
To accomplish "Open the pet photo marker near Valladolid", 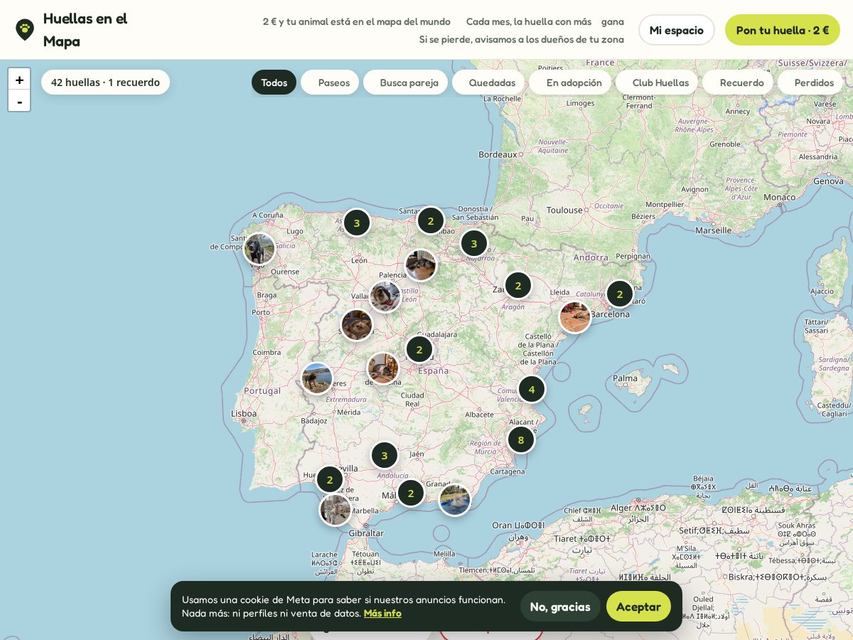I will (x=385, y=297).
